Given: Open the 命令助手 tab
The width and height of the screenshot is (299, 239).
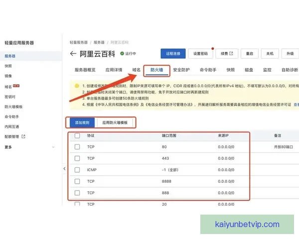Looking at the screenshot, I should click(208, 70).
